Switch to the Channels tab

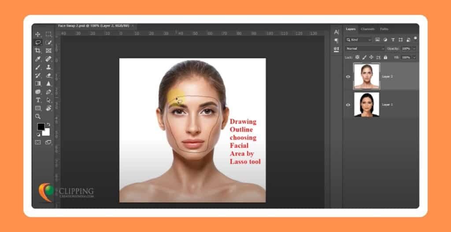pyautogui.click(x=368, y=29)
